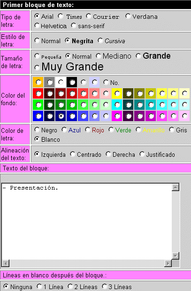Set font style to Normal under Estilo de letra
Screen dimensions: 191x291
pyautogui.click(x=37, y=40)
